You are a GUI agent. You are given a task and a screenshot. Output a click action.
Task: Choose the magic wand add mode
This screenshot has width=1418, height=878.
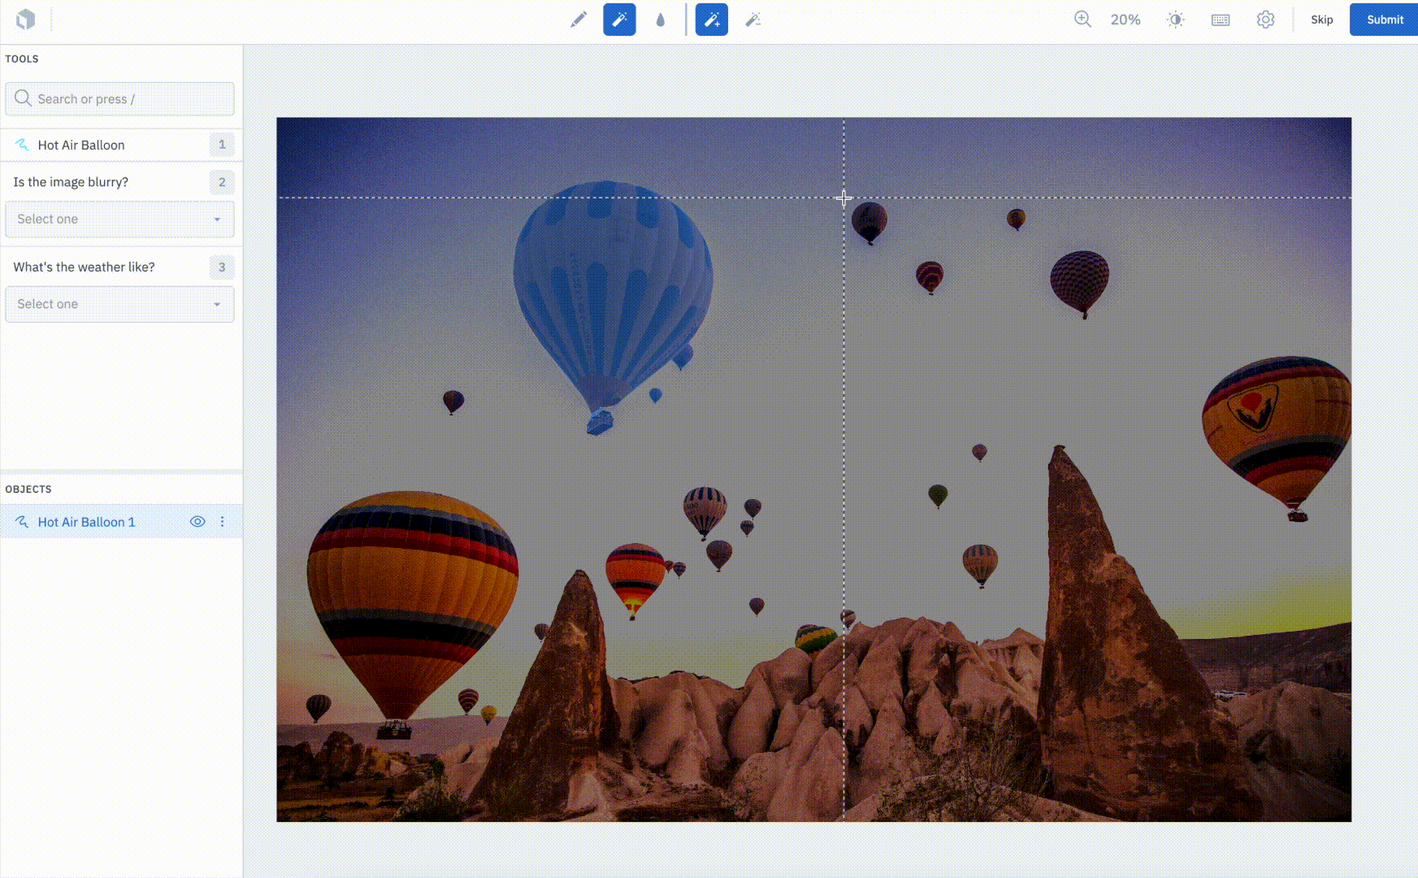[x=712, y=20]
